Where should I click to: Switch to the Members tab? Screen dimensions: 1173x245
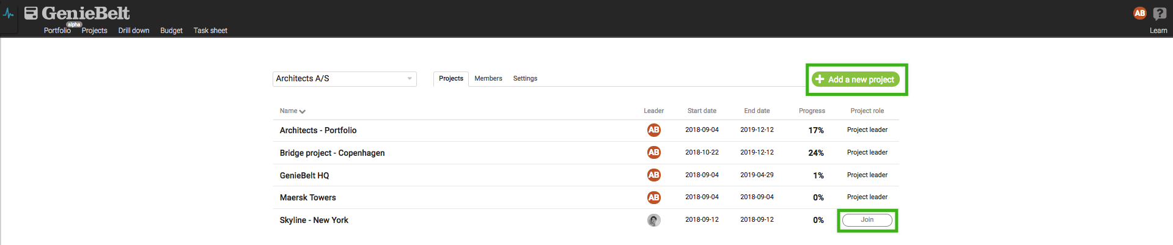488,79
